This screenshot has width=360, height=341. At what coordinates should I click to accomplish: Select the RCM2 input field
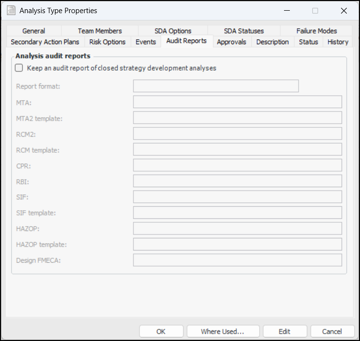237,133
